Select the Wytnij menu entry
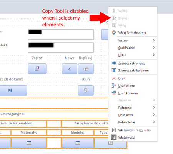173x154 pixels. coord(133,11)
